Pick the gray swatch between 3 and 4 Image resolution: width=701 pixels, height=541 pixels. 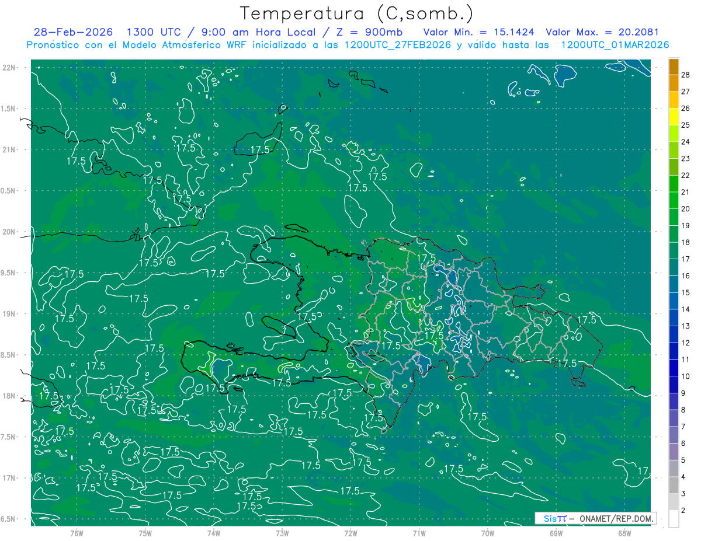[674, 485]
